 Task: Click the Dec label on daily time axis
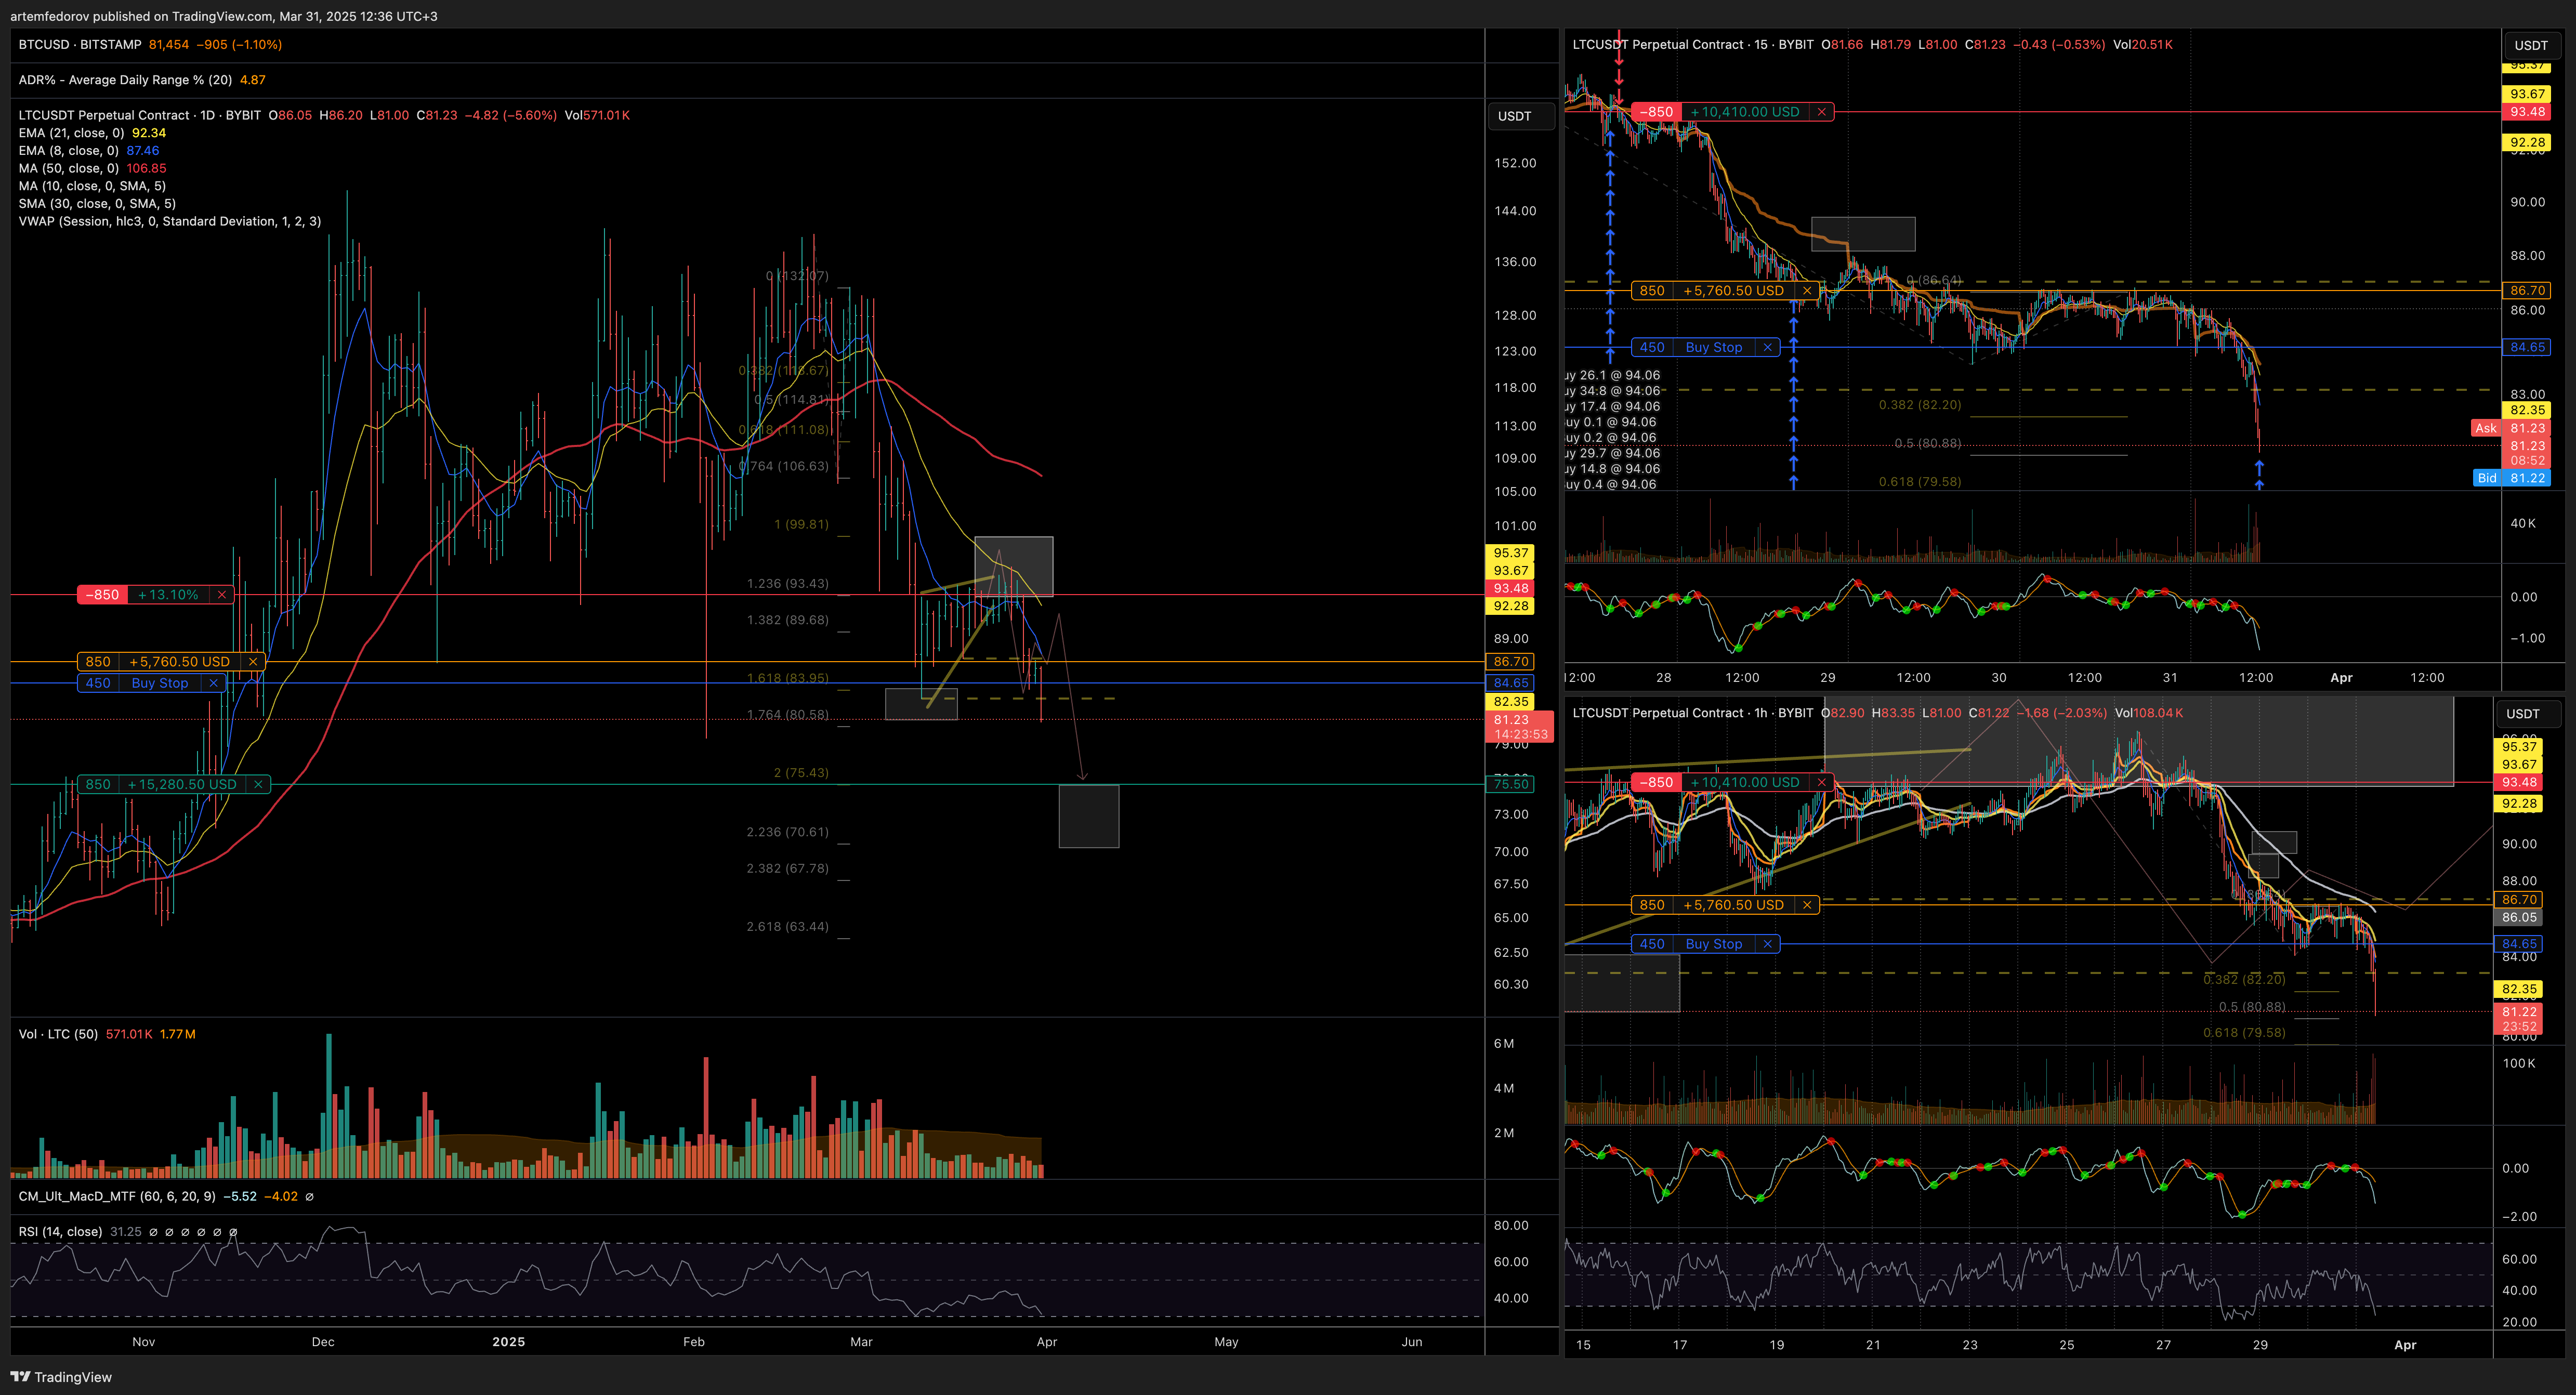(x=323, y=1342)
